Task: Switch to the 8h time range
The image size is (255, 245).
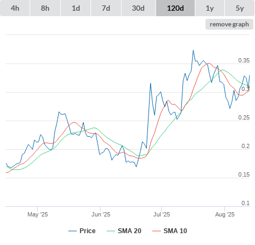Action: point(45,8)
